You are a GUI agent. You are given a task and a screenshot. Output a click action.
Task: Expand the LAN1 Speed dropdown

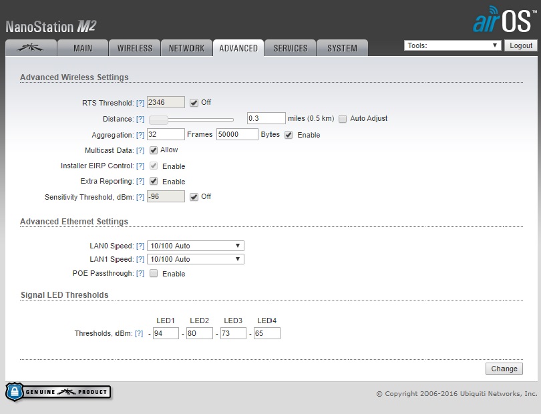point(196,259)
